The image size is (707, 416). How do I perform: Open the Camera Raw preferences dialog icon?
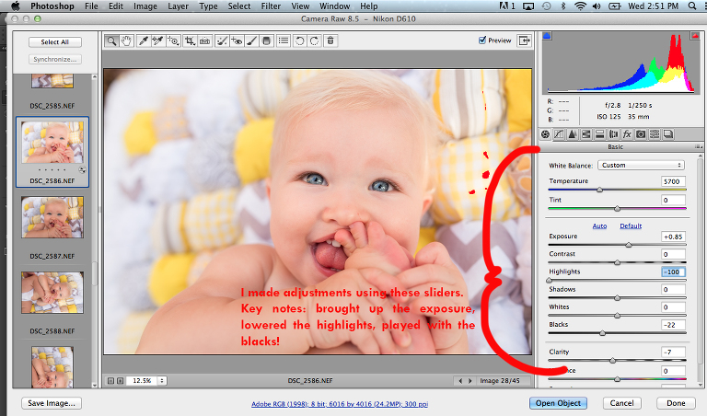[284, 41]
